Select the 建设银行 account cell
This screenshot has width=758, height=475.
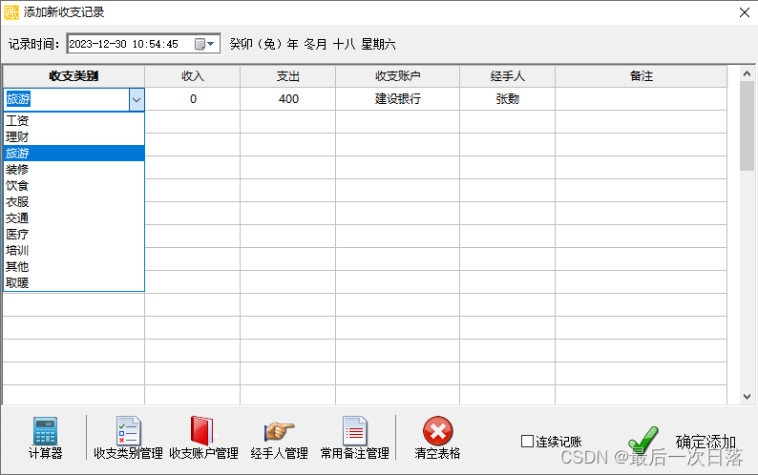point(397,99)
